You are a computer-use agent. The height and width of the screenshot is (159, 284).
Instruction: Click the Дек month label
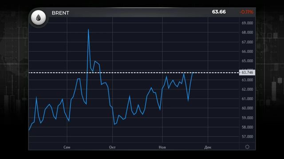coord(208,148)
